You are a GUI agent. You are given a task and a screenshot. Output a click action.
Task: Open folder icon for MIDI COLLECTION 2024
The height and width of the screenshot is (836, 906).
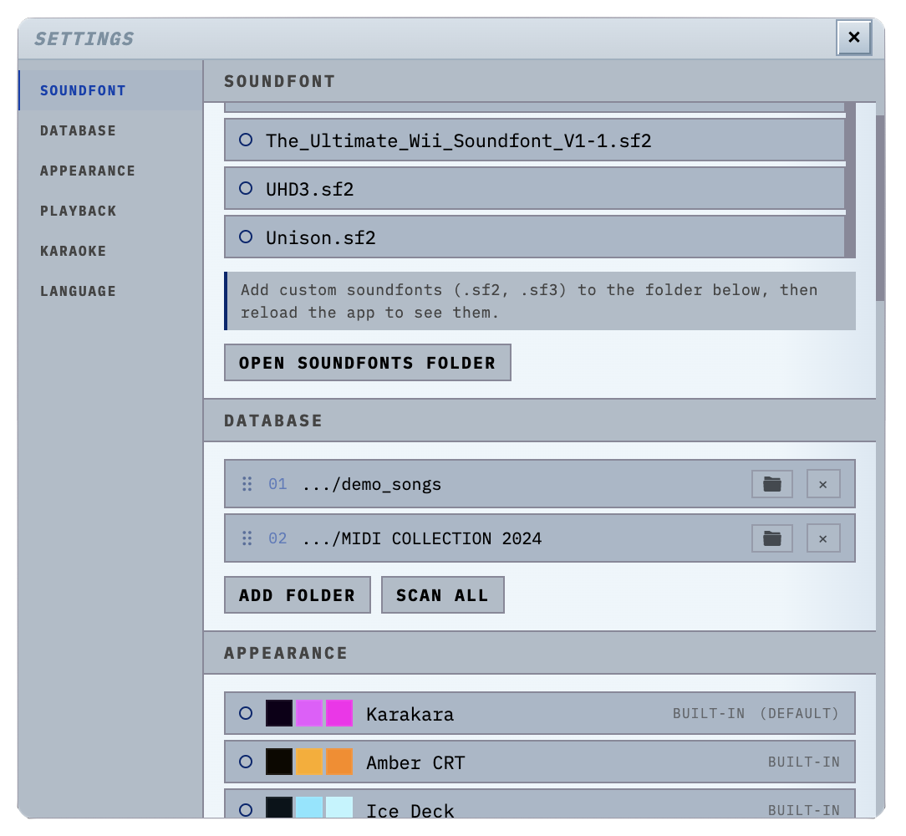[772, 538]
